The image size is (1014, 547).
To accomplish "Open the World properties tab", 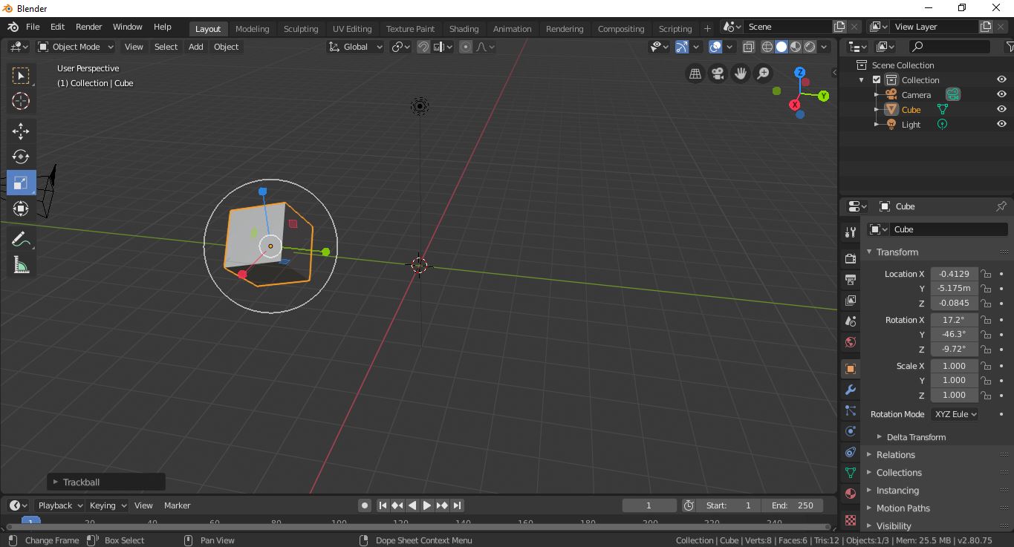I will coord(850,342).
